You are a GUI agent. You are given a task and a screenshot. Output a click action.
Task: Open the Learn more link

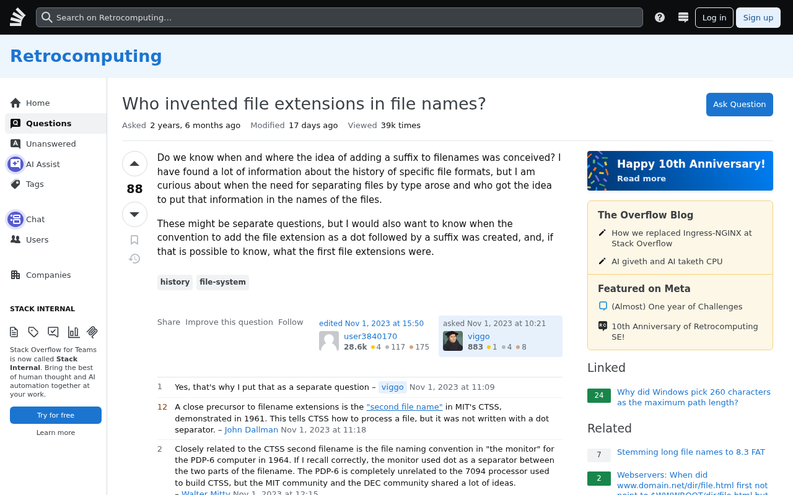(x=56, y=433)
